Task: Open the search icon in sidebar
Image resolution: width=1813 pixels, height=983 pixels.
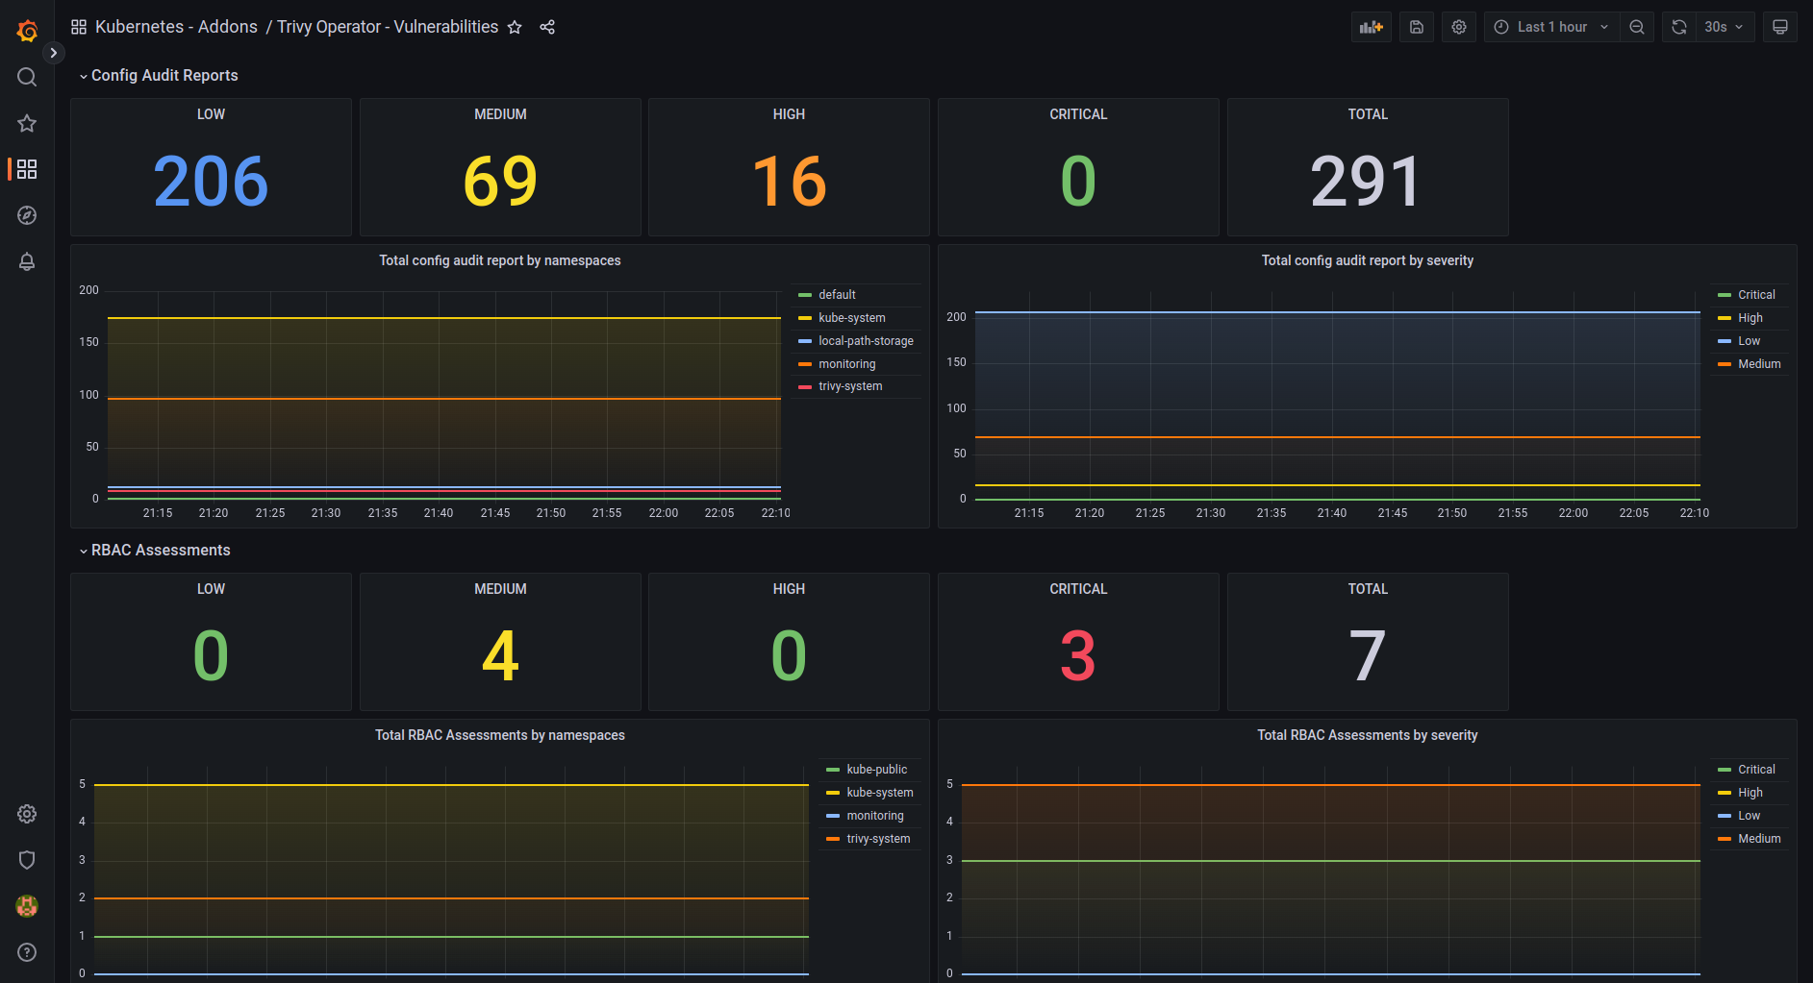Action: coord(27,77)
